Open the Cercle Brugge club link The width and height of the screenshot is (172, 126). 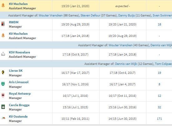[x=19, y=105]
